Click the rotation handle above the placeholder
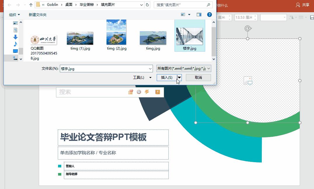The image size is (314, 189). tap(248, 29)
